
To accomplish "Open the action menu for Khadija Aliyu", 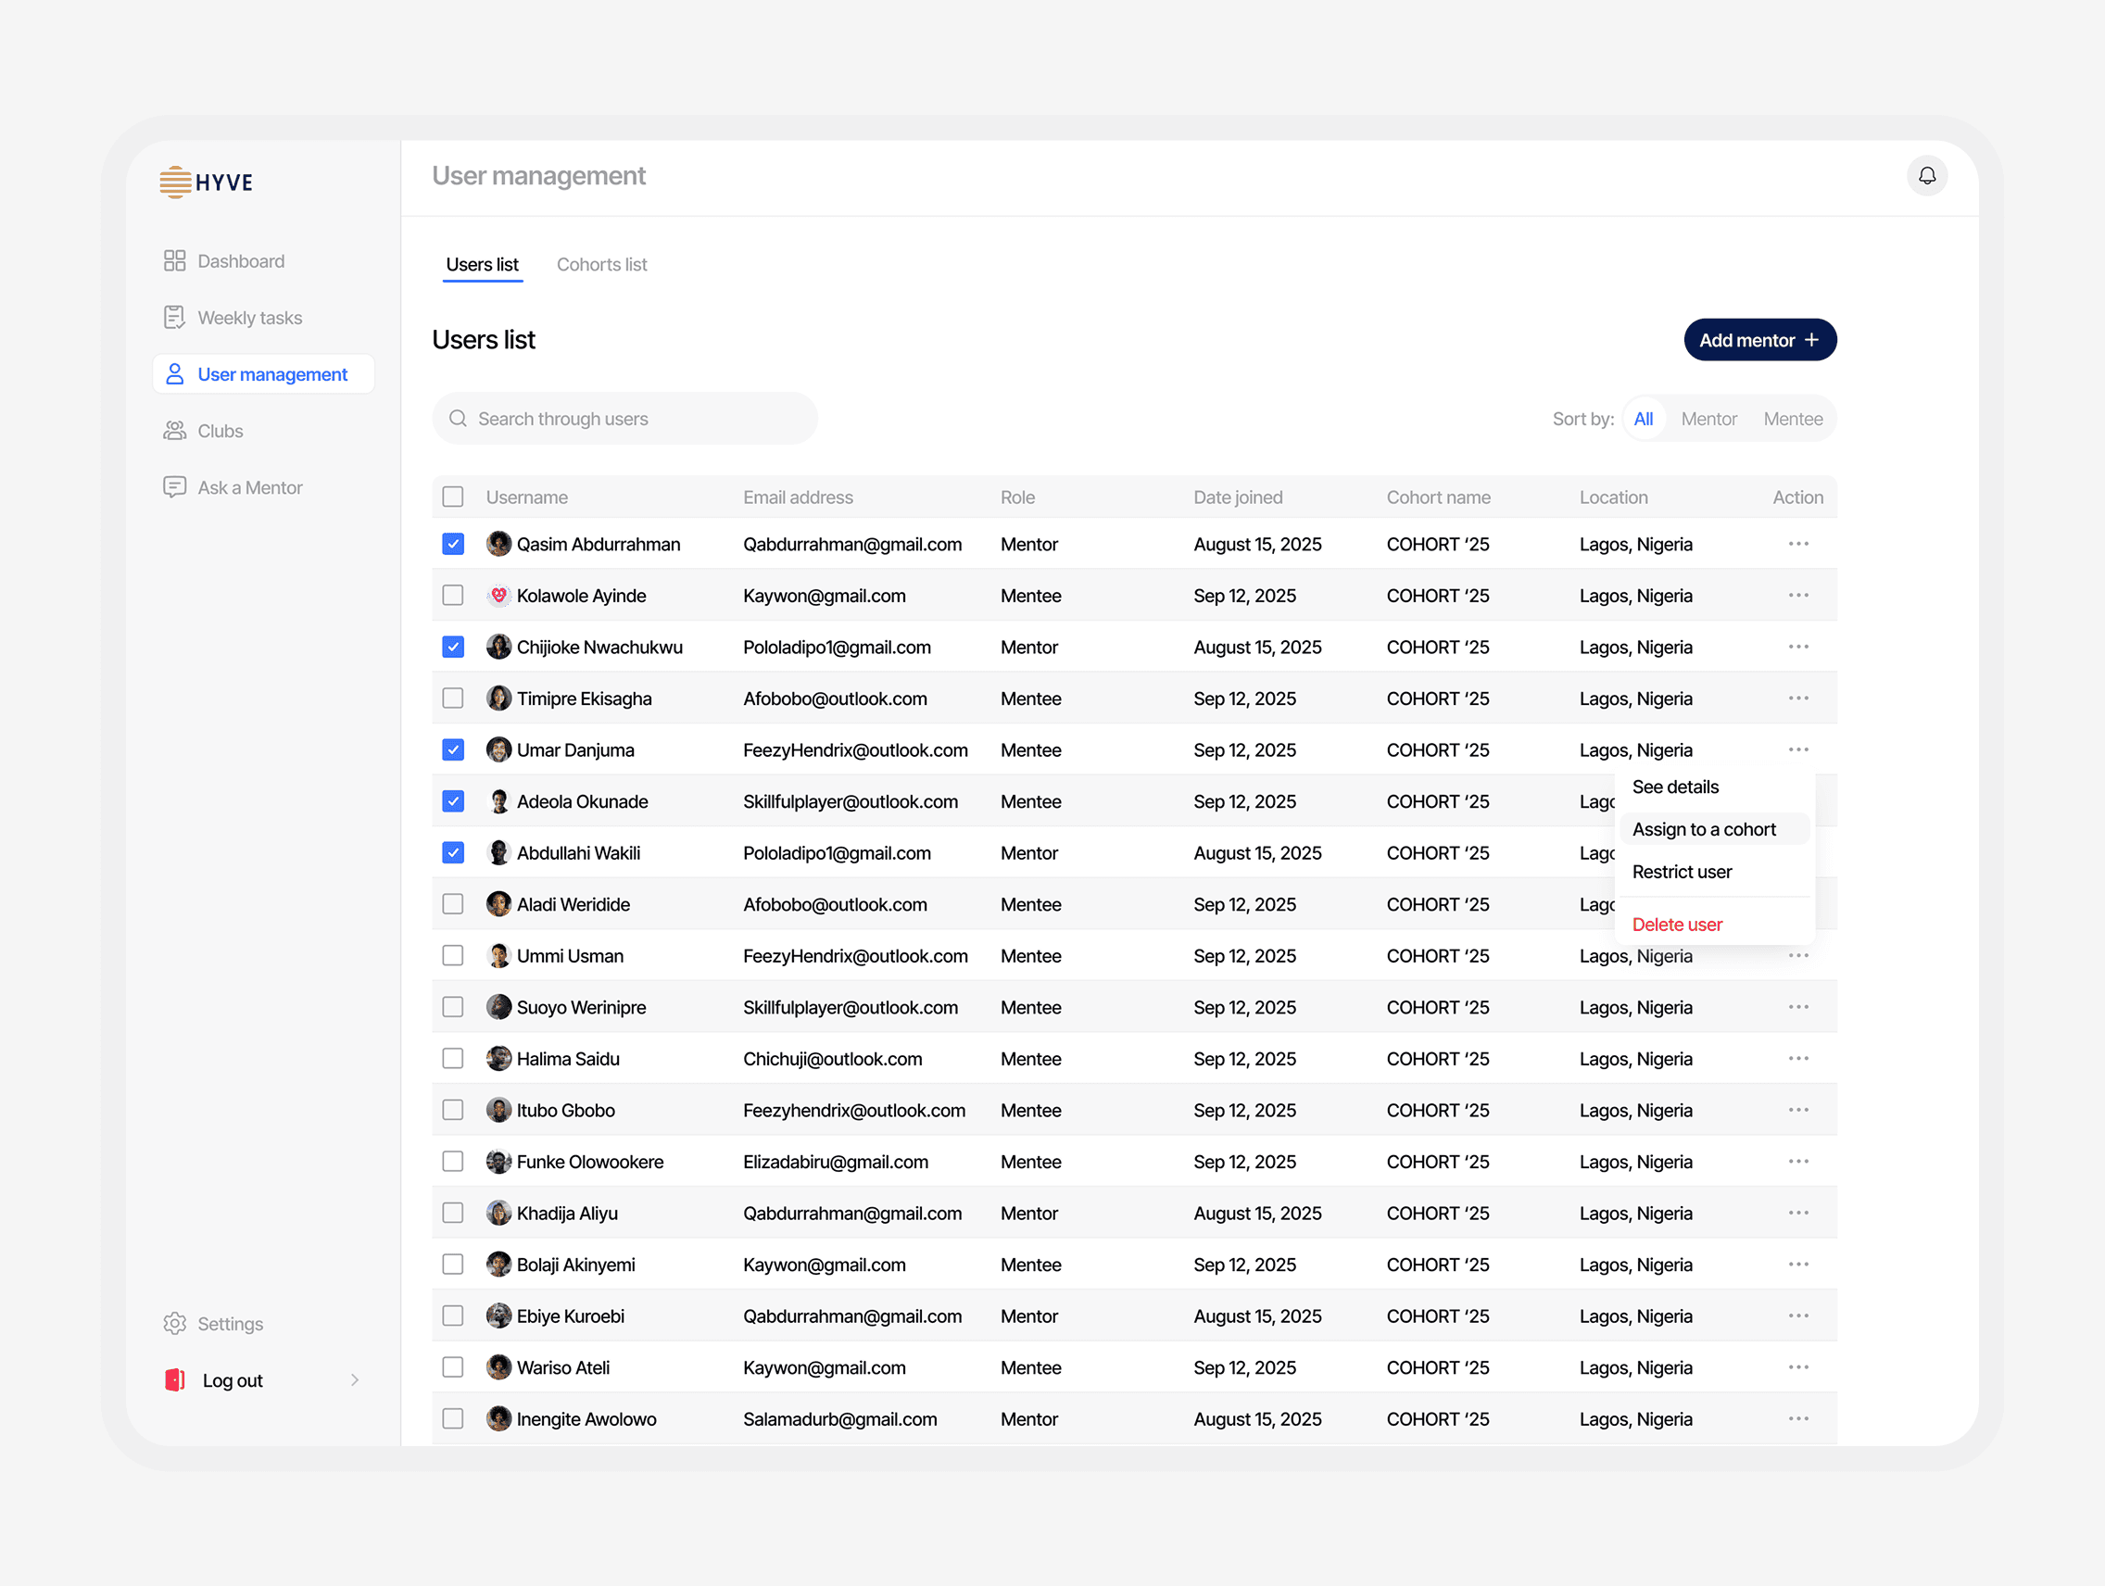I will (x=1798, y=1212).
